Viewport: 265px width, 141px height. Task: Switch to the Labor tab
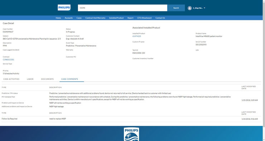tap(30, 79)
